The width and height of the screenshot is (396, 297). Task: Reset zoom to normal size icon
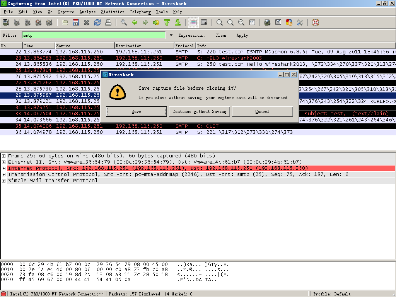(x=241, y=22)
